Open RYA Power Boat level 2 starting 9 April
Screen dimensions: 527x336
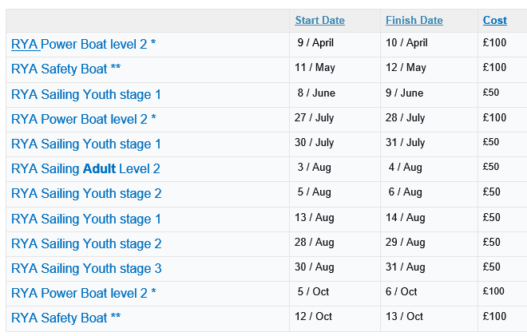pos(84,45)
